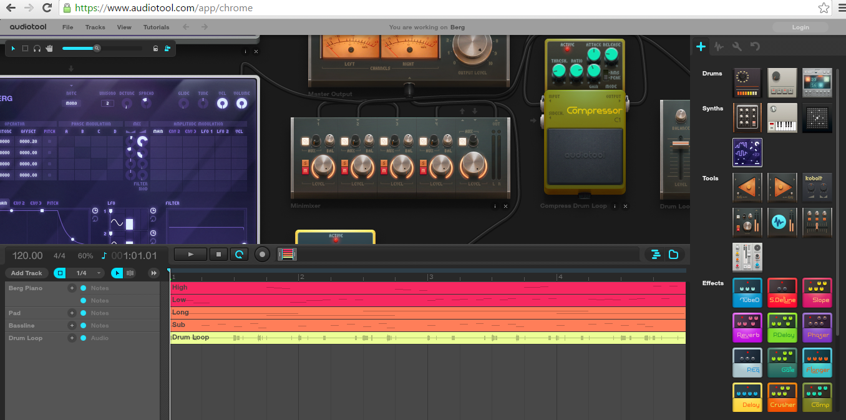Screen dimensions: 846x420
Task: Toggle the Bassline track blue enable dot
Action: (x=83, y=326)
